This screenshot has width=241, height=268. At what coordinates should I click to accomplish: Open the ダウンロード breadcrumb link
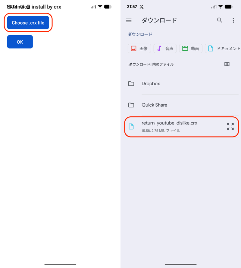tap(140, 34)
